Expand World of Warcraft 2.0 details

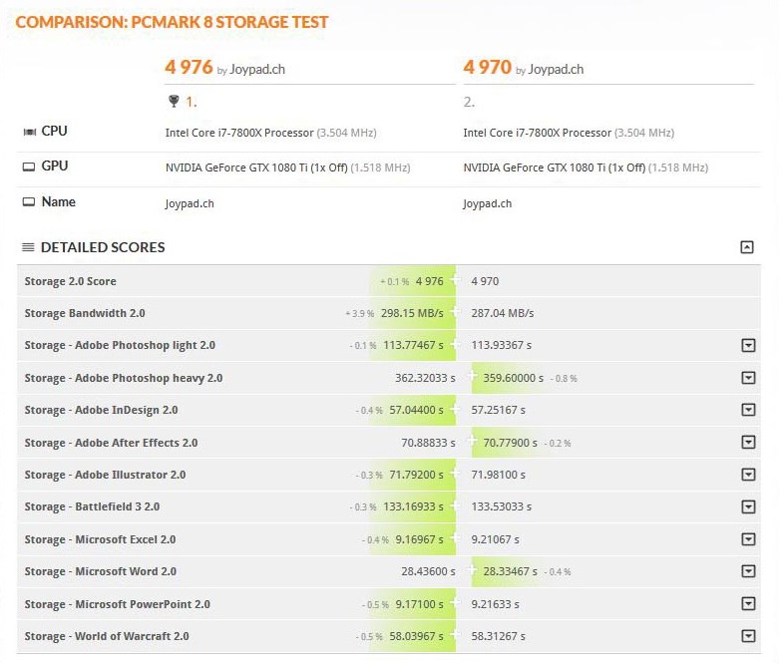coord(748,636)
